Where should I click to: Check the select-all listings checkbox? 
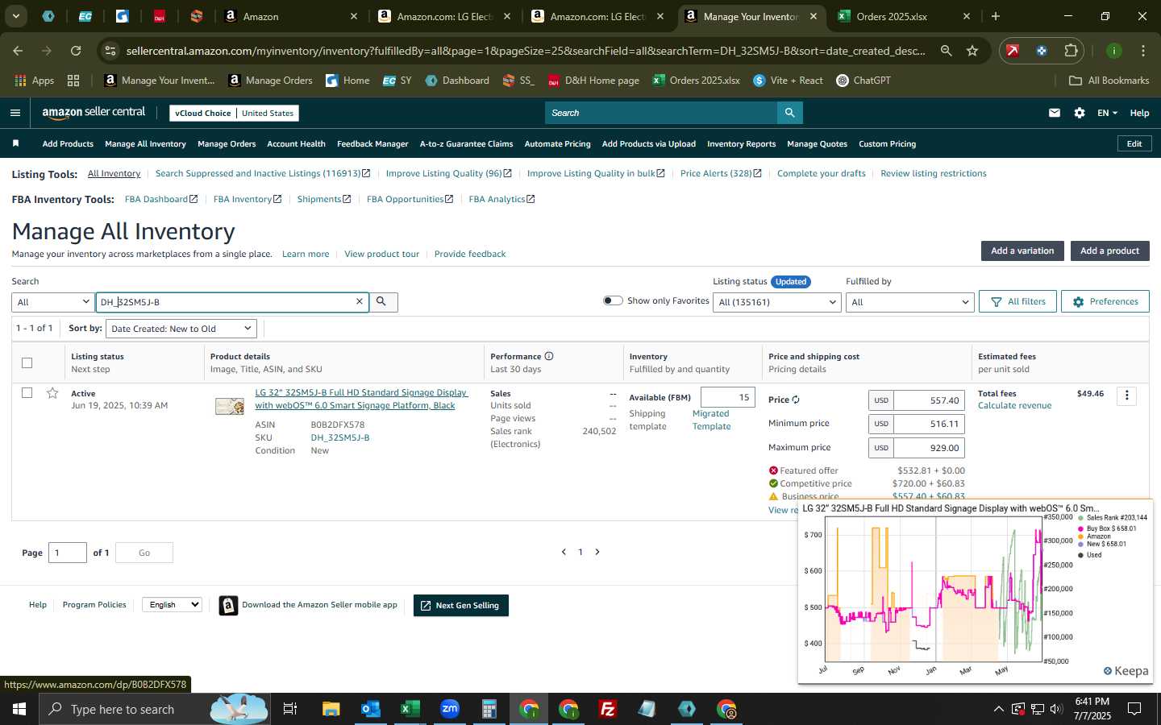pos(27,362)
